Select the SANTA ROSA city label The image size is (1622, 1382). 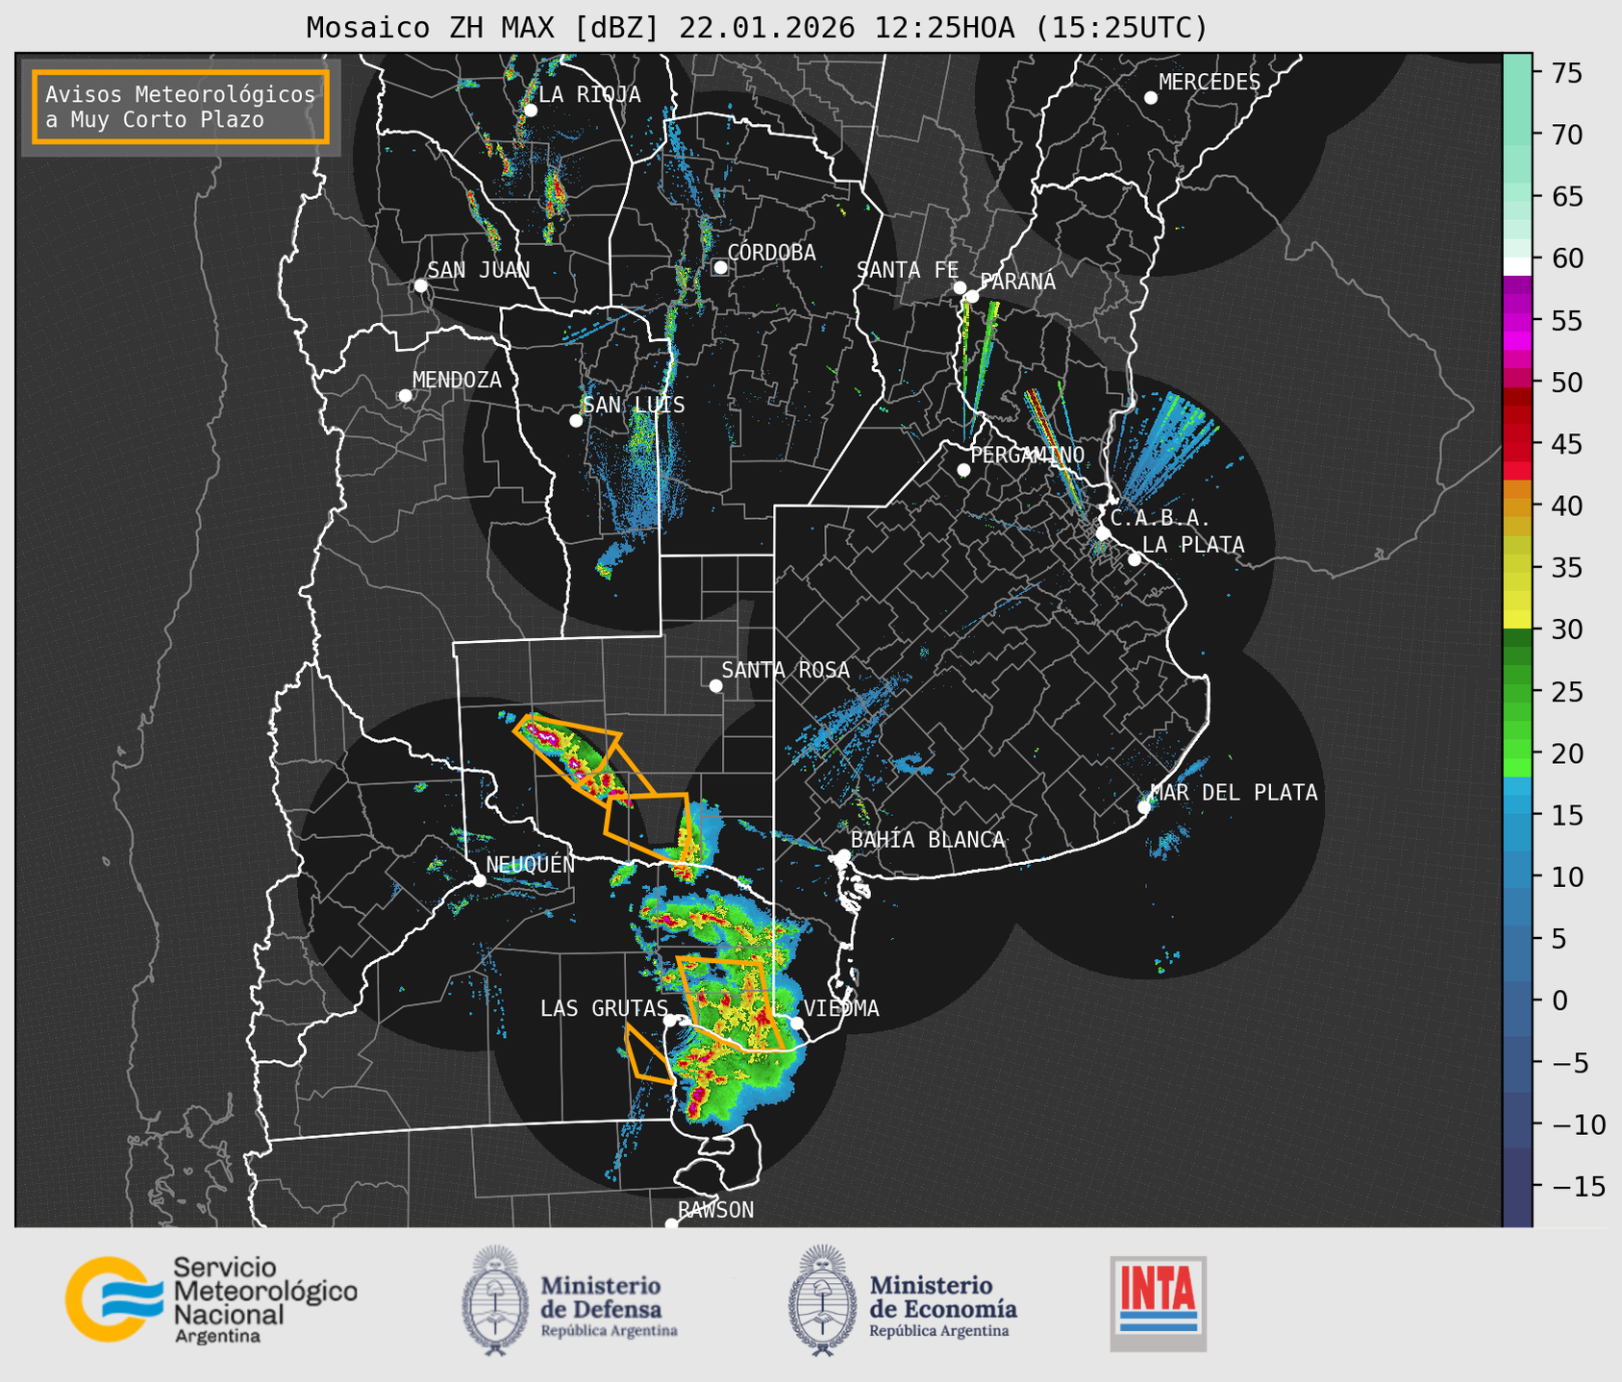[786, 670]
